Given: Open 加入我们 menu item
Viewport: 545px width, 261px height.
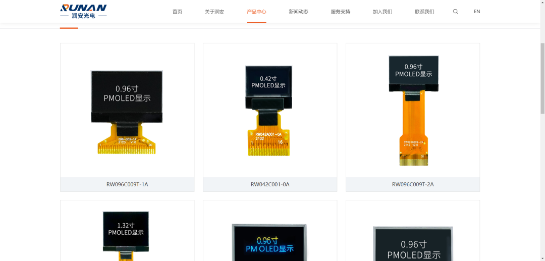Looking at the screenshot, I should [x=383, y=12].
